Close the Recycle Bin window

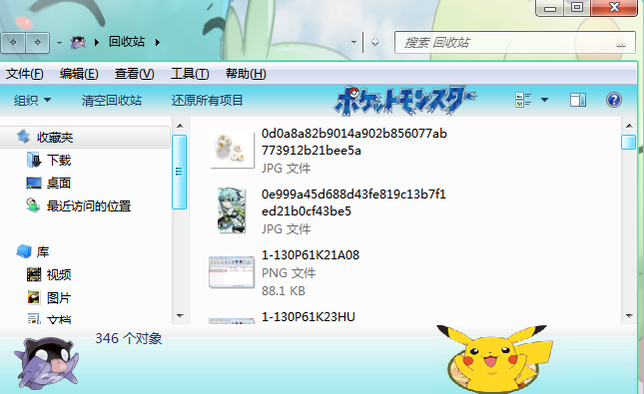pos(614,8)
